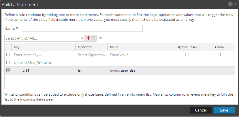Open the Select Any Or All dropdown

pos(44,38)
